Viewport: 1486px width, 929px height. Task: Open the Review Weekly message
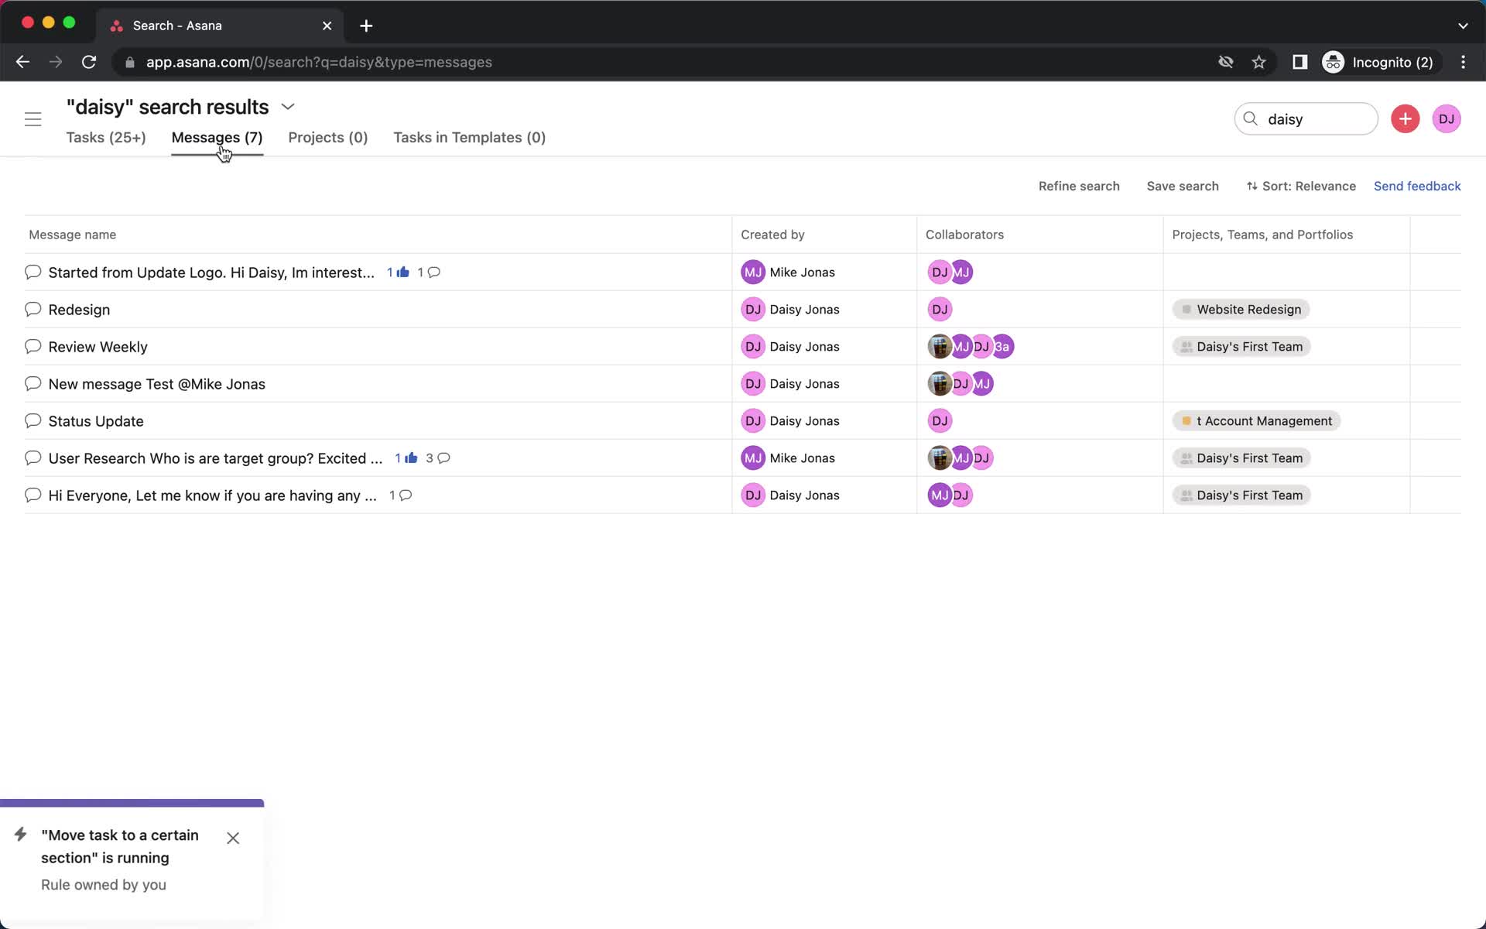click(98, 347)
